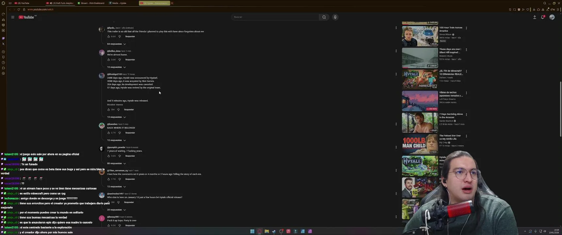562x235 pixels.
Task: Open the Hytale vs Minecraft video thumbnail
Action: pyautogui.click(x=420, y=79)
